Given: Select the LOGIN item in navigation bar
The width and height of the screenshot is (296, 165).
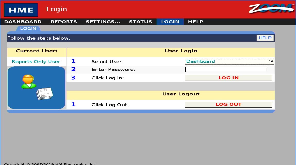Looking at the screenshot, I should pos(170,22).
